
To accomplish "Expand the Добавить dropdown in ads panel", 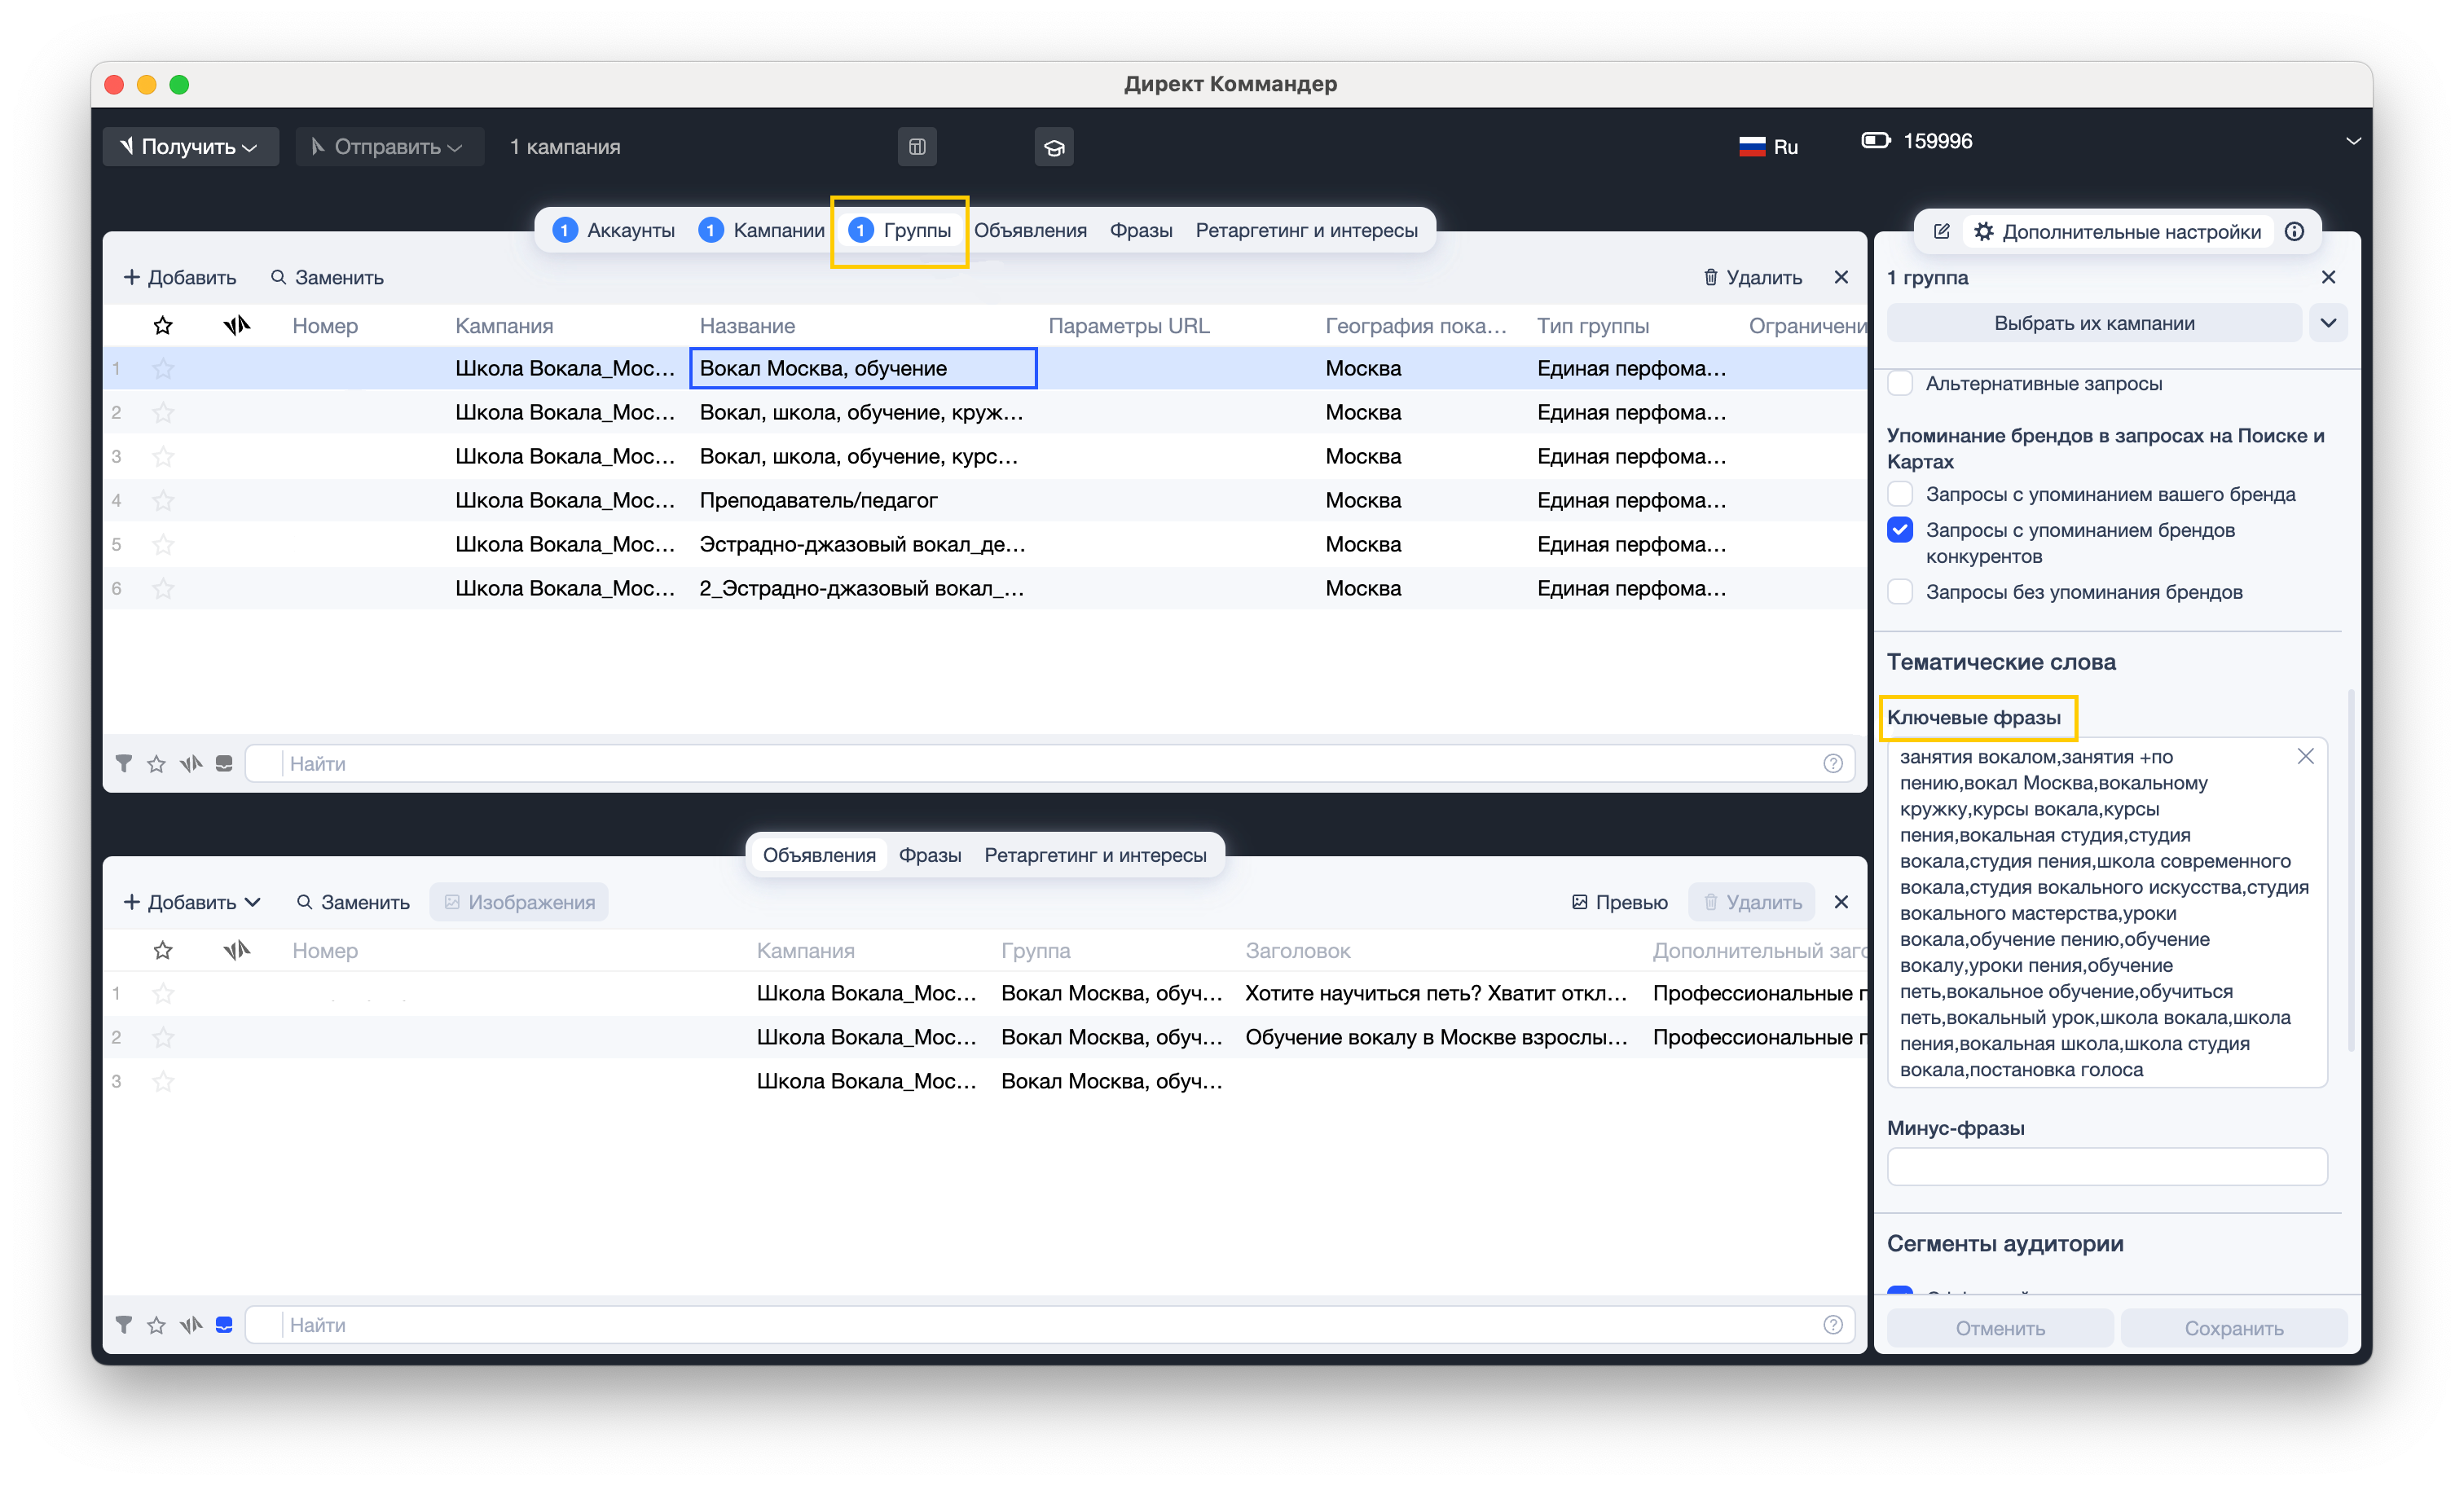I will point(192,902).
